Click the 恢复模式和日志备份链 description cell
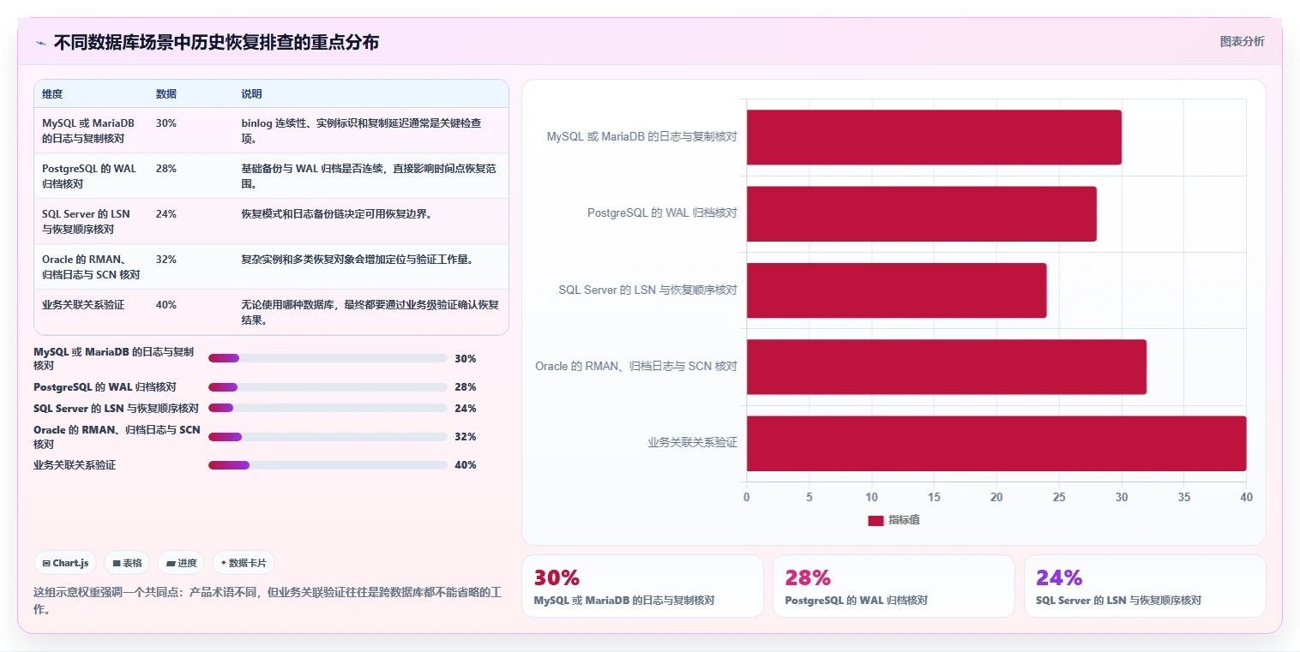The image size is (1300, 652). (x=370, y=221)
